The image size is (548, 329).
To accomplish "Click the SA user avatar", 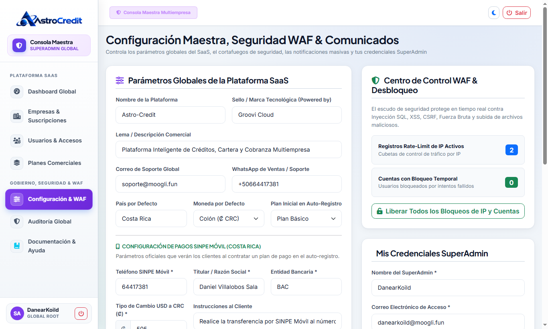I will click(x=17, y=313).
